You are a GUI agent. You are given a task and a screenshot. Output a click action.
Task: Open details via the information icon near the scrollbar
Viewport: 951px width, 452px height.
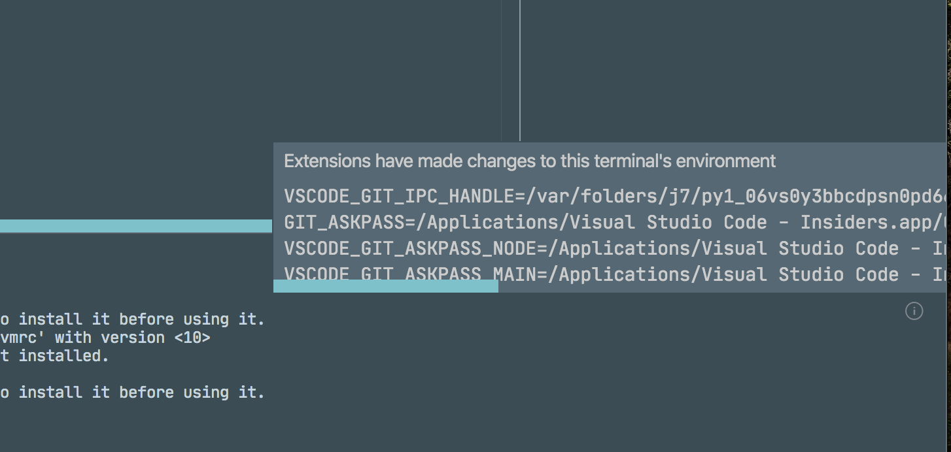click(914, 312)
